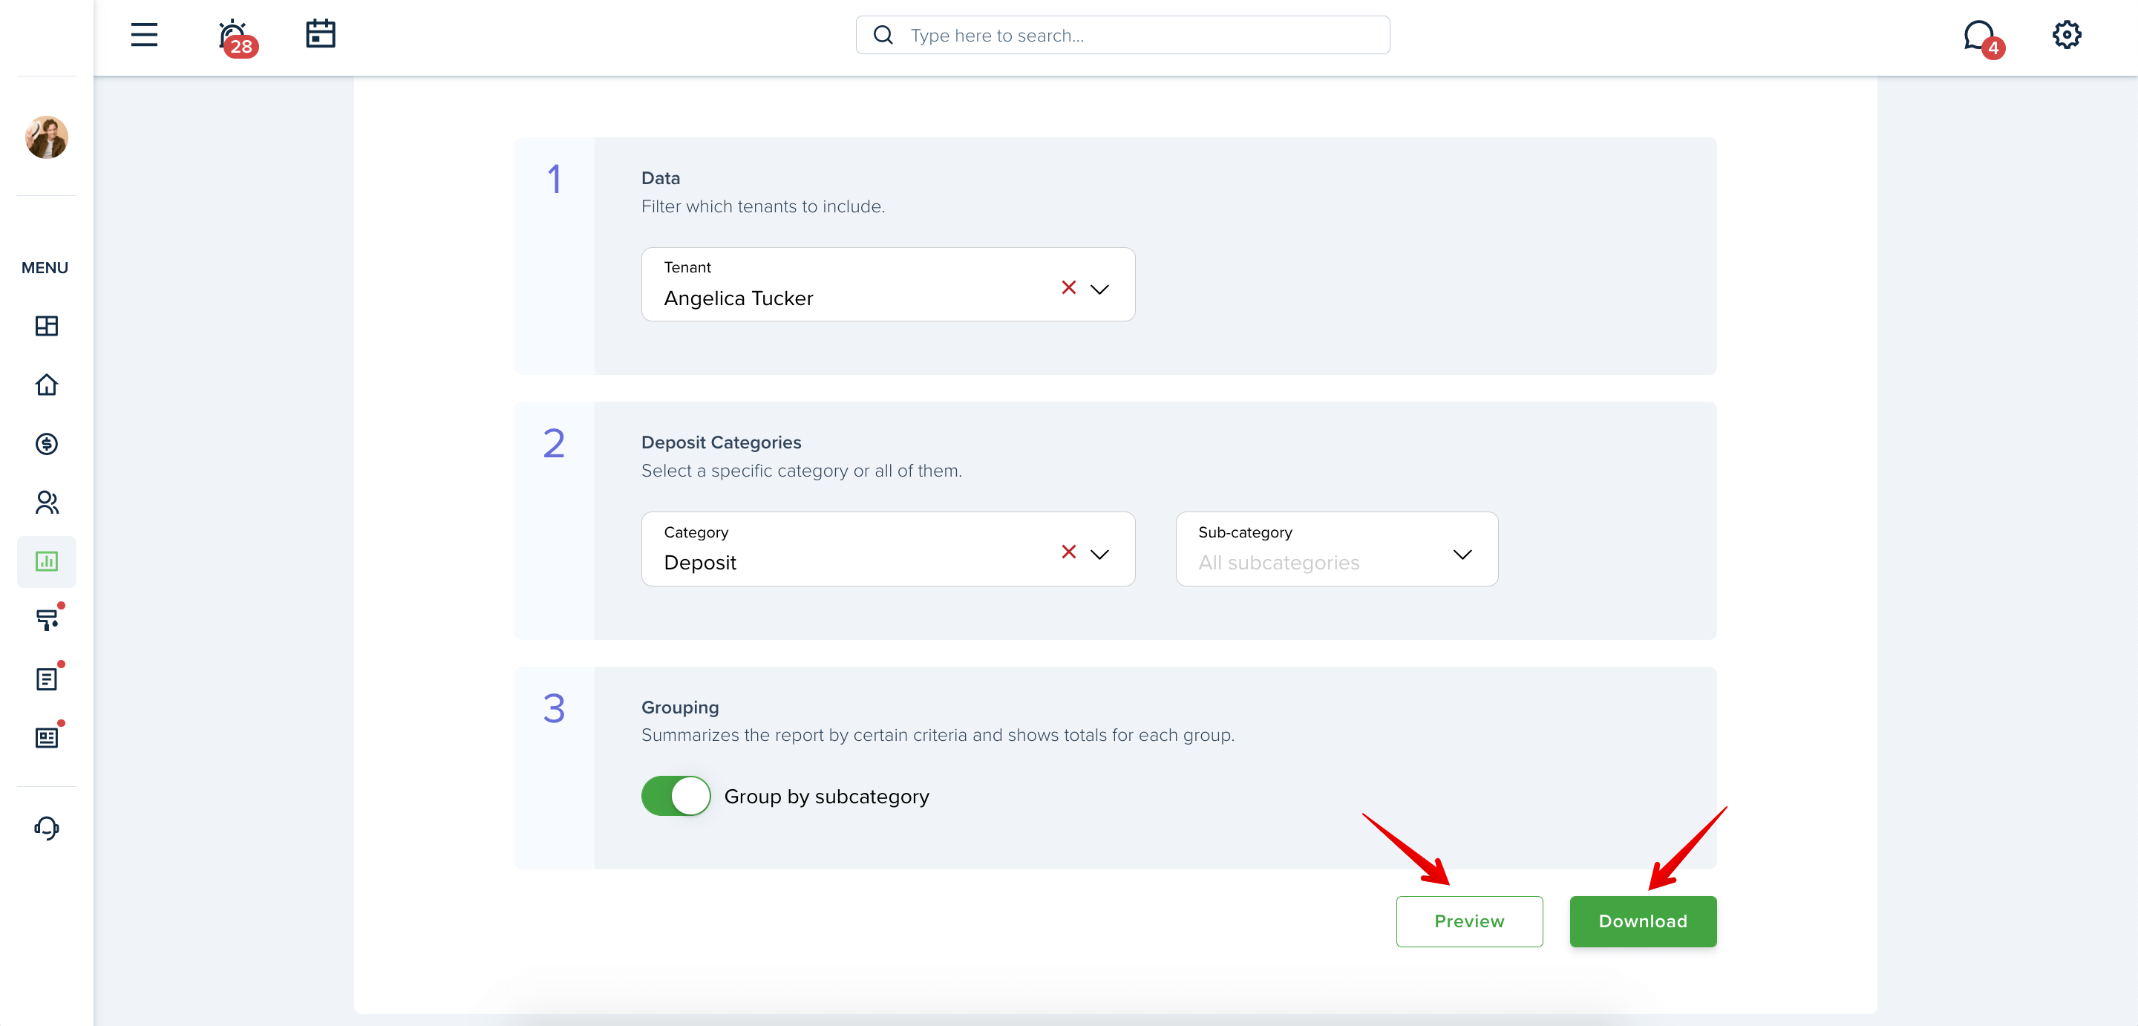
Task: Open Properties house icon in sidebar
Action: [x=47, y=385]
